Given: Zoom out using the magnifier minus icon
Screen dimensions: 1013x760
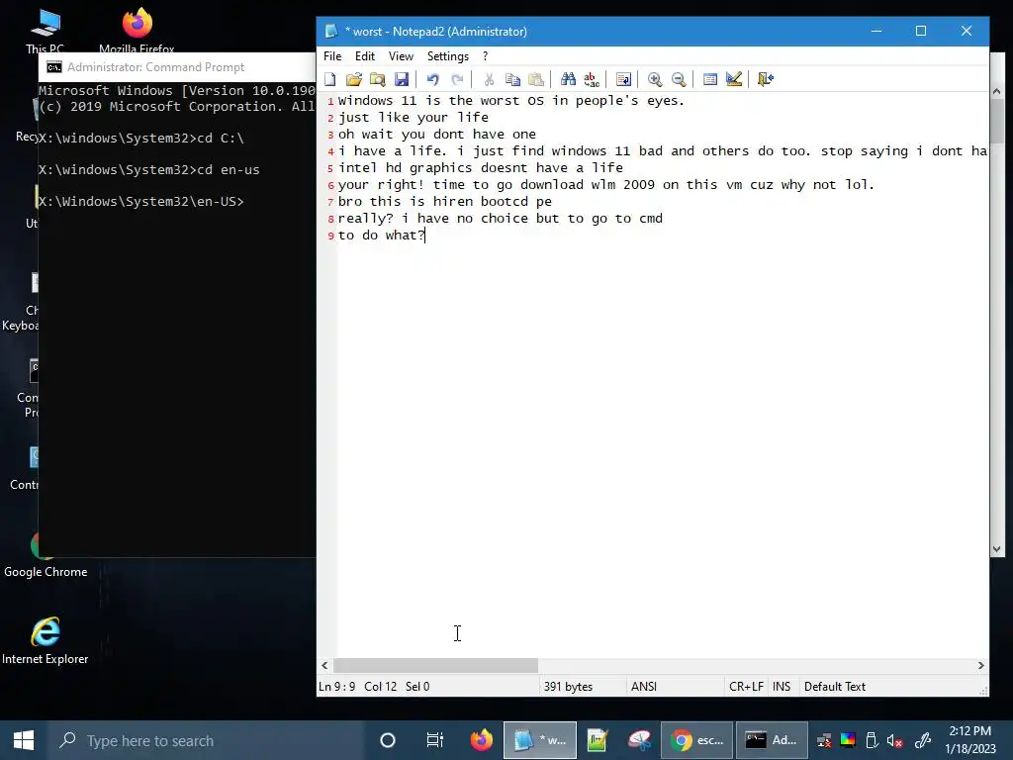Looking at the screenshot, I should point(679,79).
